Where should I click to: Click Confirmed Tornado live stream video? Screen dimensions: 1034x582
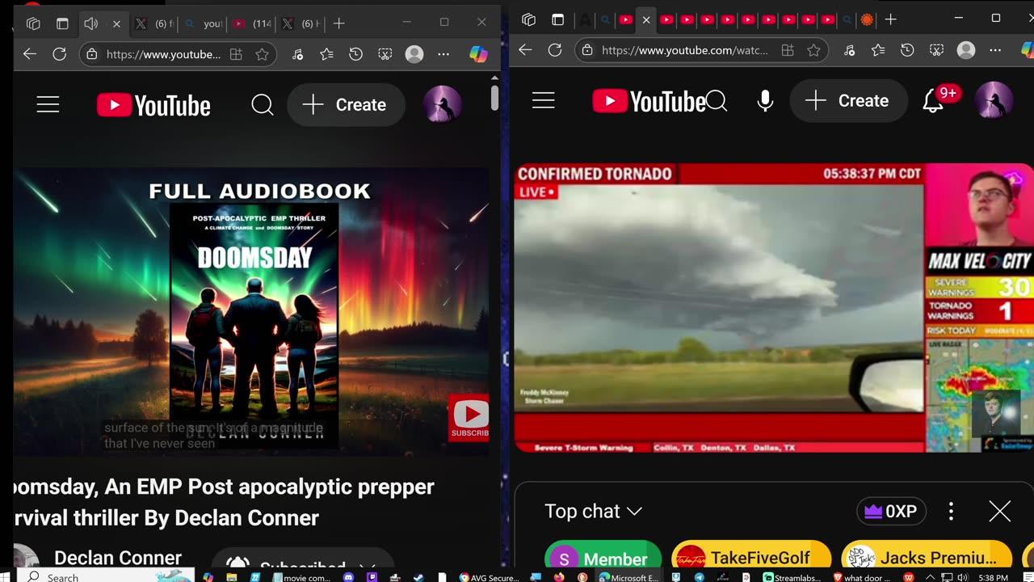(x=774, y=308)
